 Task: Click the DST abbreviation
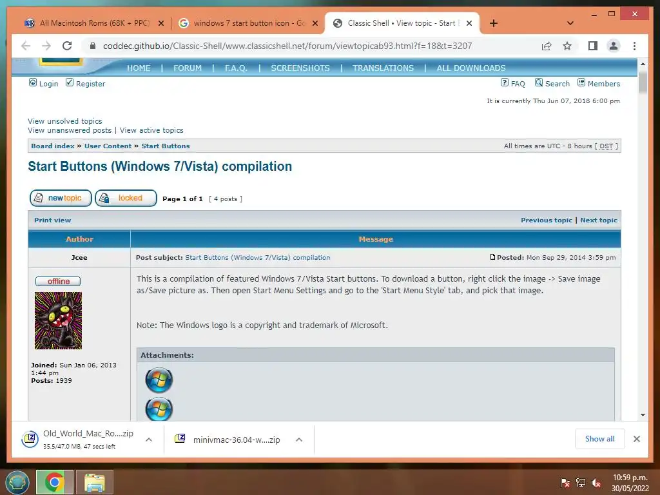[606, 146]
